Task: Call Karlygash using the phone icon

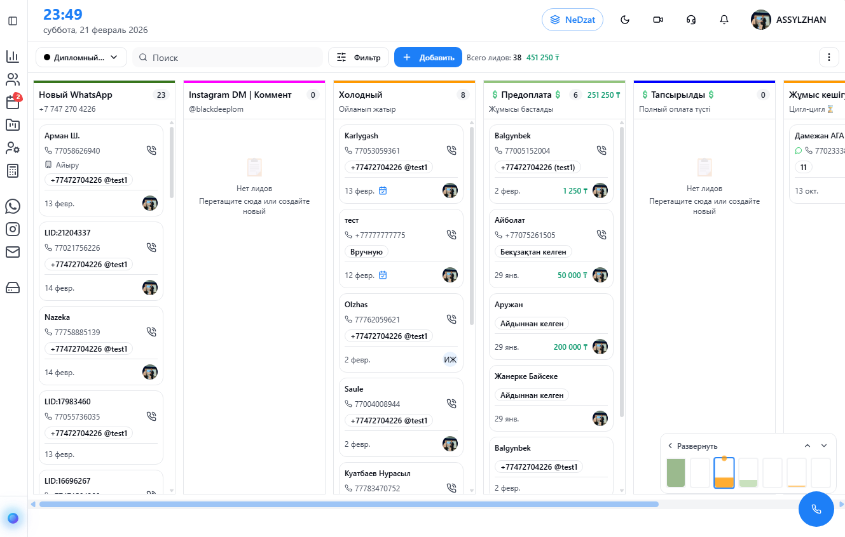Action: pos(451,151)
